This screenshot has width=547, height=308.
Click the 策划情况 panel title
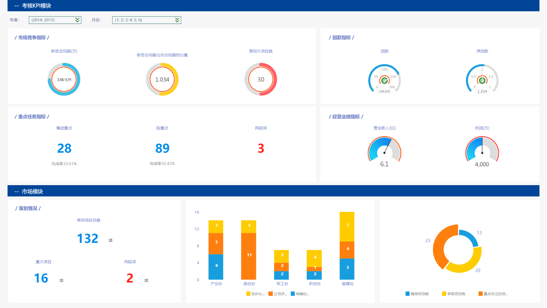[28, 208]
